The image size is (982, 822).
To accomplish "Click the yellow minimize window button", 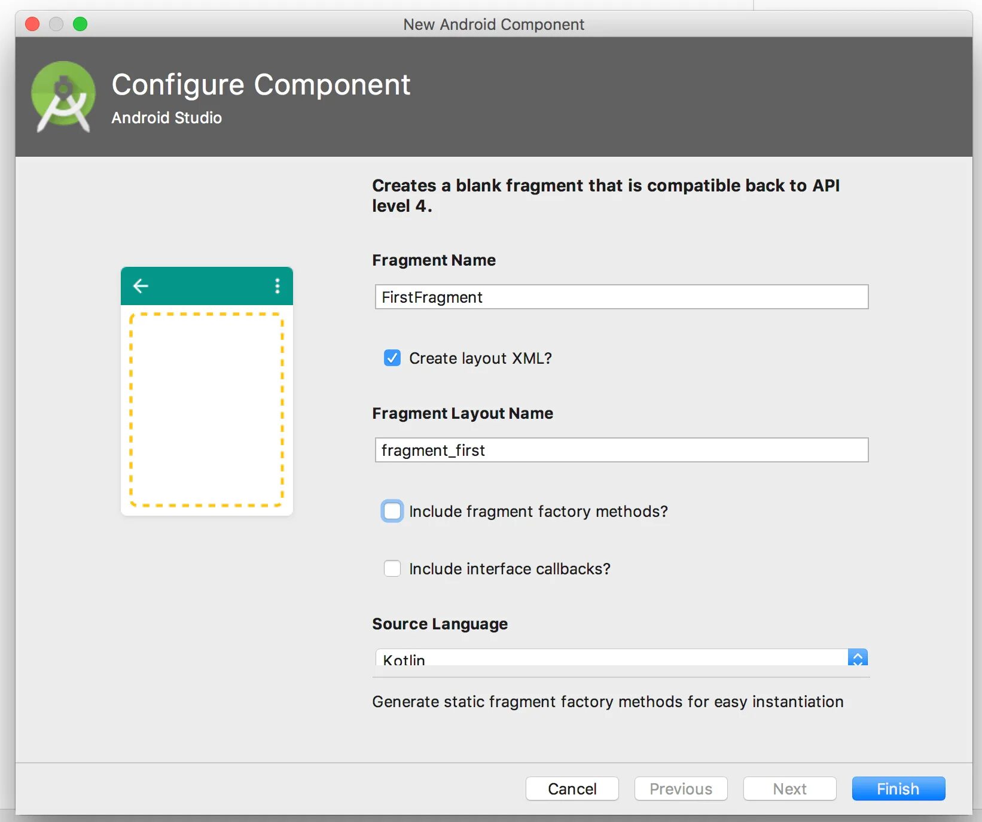I will [x=56, y=24].
